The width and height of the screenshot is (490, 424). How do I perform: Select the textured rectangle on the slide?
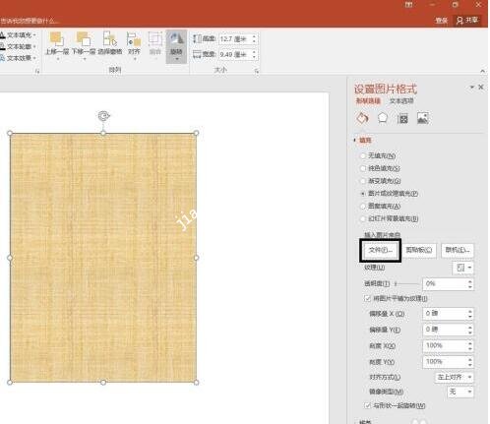click(103, 258)
